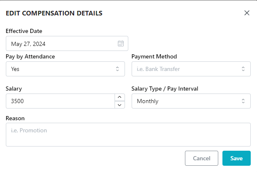Click the Reason label text
Screen dimensions: 257x172
15,118
